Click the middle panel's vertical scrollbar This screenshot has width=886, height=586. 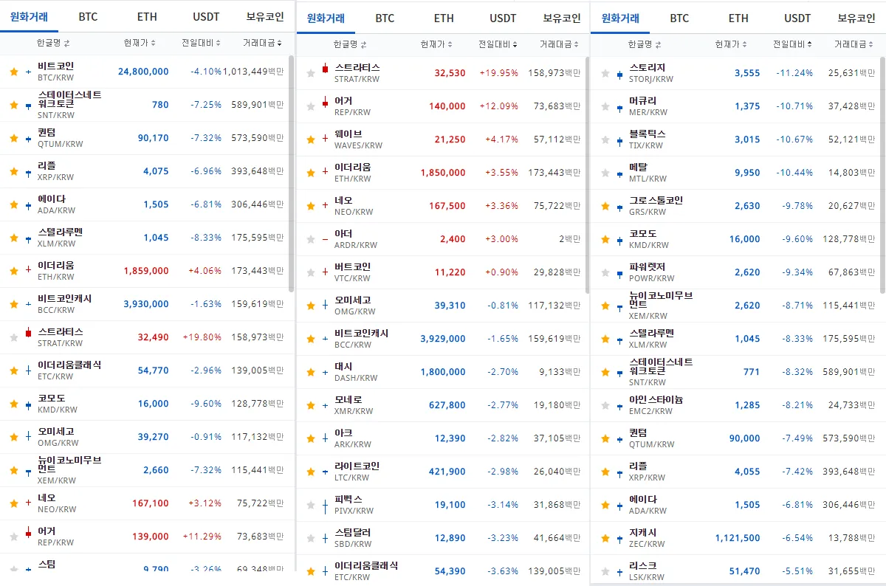(x=587, y=175)
